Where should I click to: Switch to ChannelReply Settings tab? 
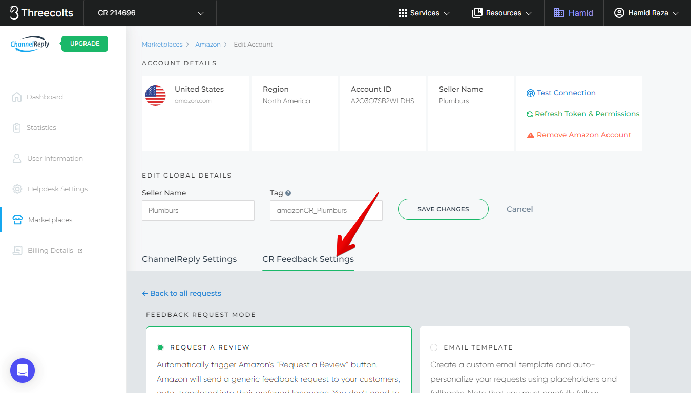[x=189, y=259]
